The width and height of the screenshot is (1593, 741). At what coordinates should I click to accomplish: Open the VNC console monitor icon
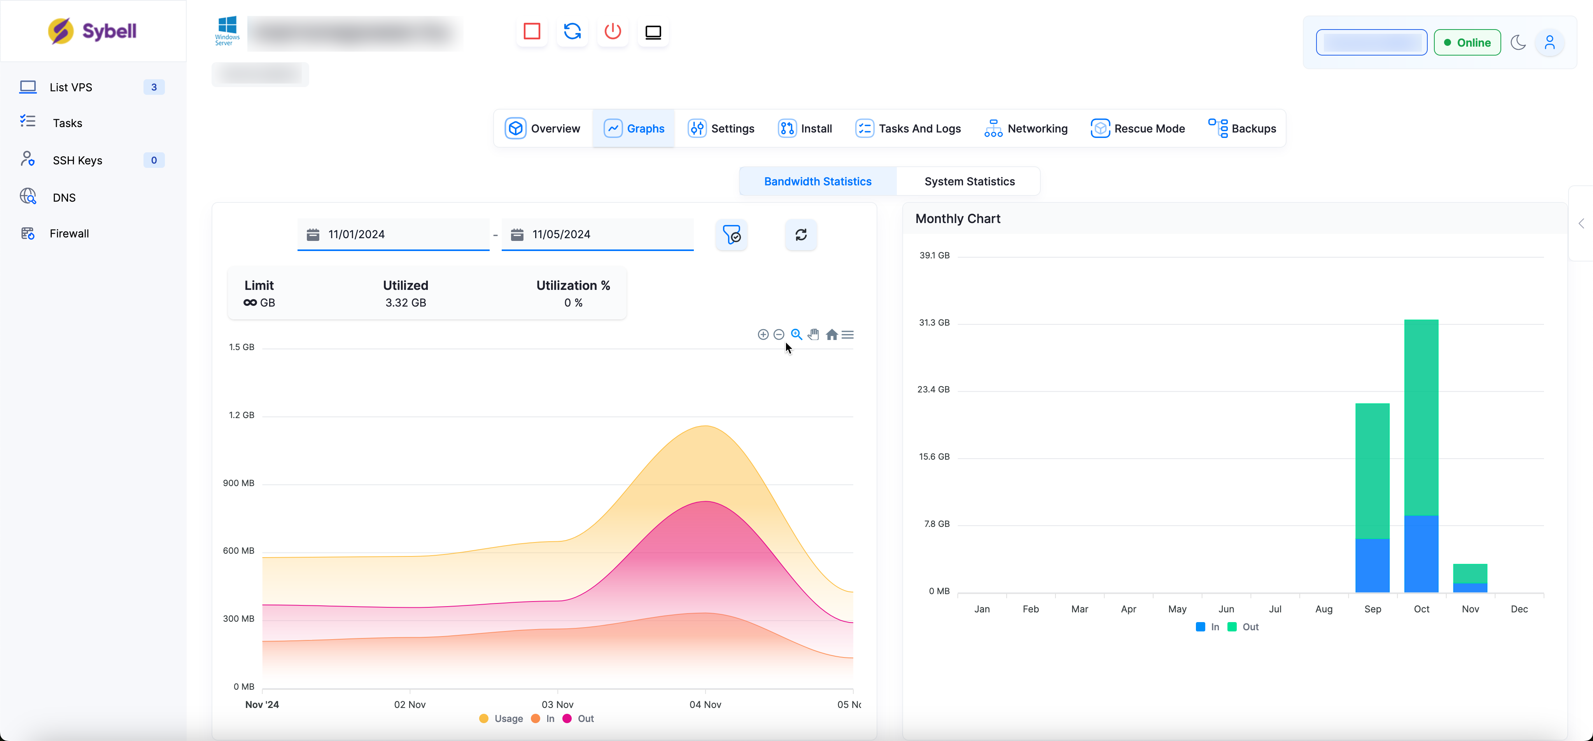coord(653,31)
